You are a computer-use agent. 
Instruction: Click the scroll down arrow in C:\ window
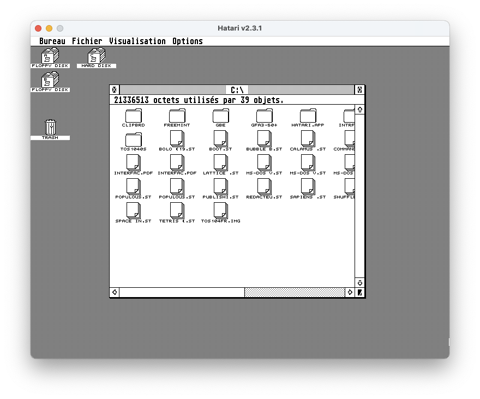tap(359, 283)
